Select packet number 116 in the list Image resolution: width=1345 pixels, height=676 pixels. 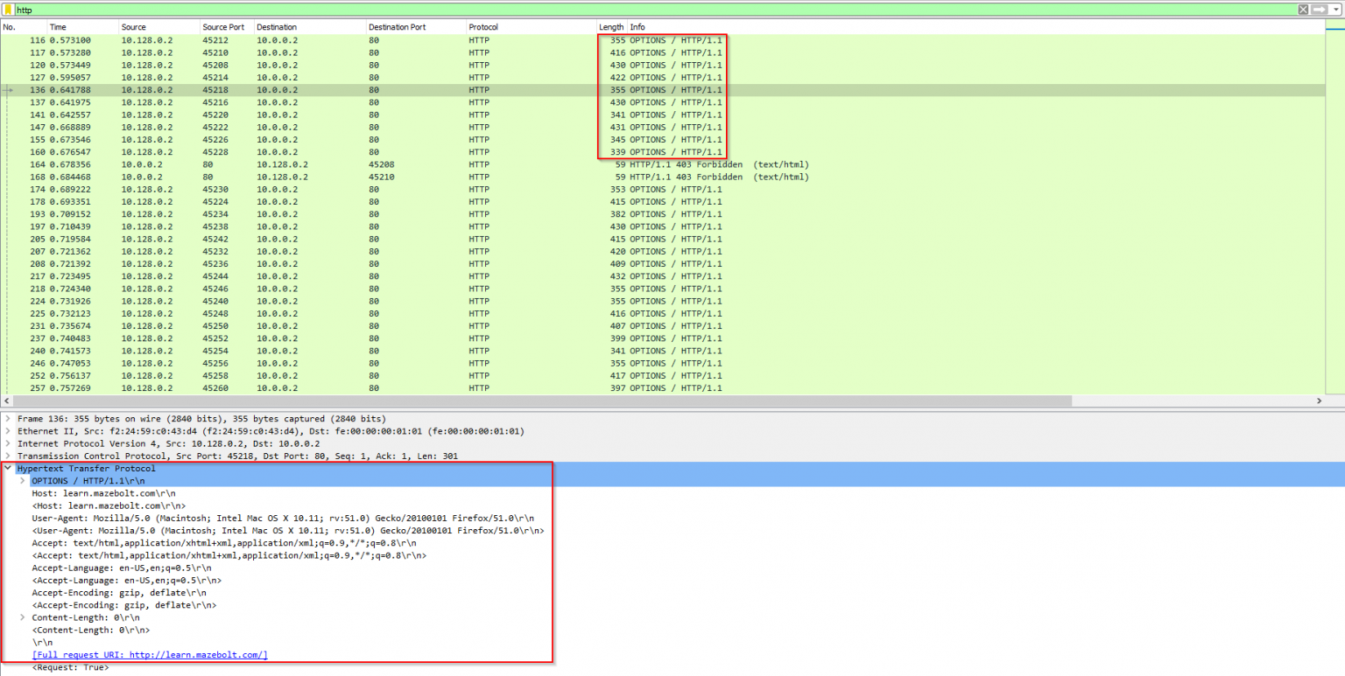[x=350, y=40]
